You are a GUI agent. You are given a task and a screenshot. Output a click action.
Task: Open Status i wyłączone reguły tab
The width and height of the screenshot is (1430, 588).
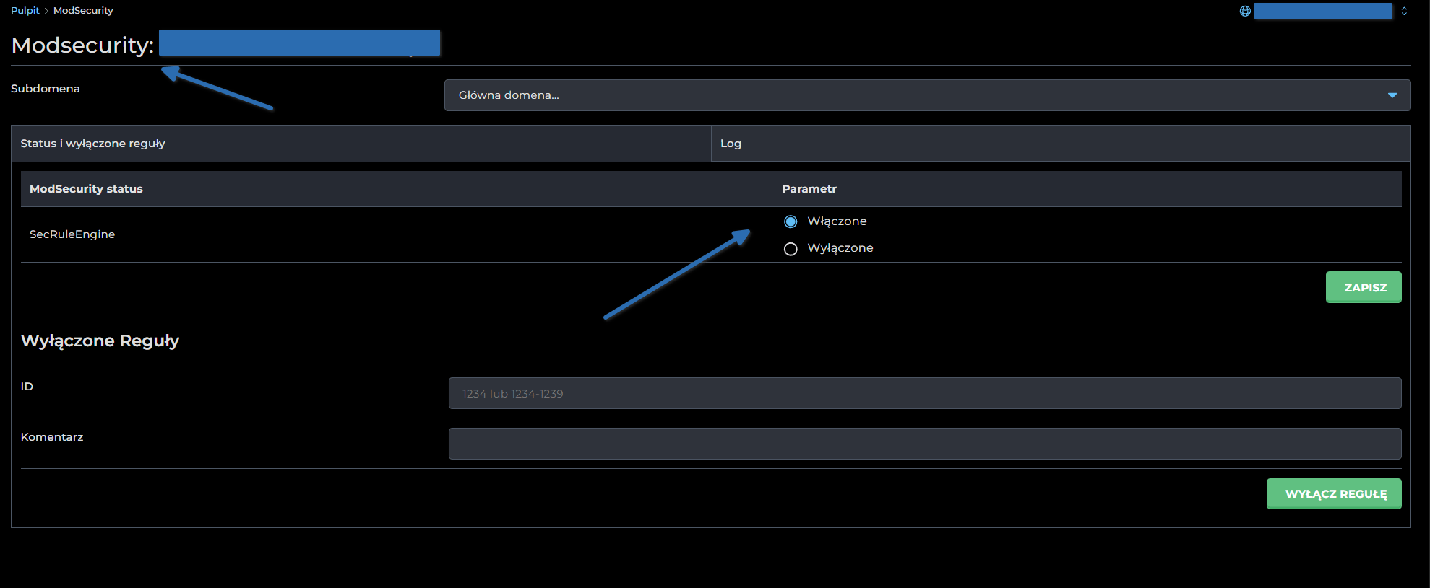click(92, 144)
